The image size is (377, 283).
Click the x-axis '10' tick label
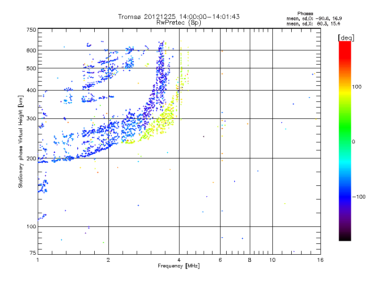click(x=272, y=260)
